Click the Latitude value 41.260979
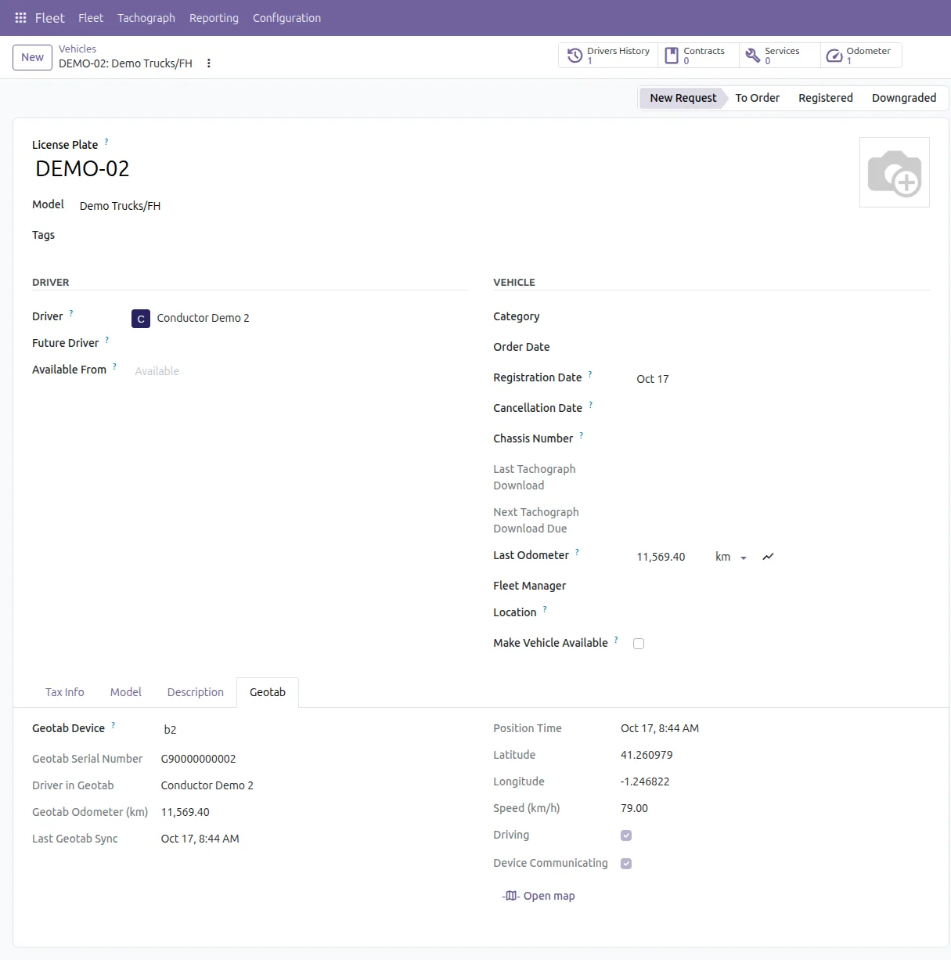The height and width of the screenshot is (960, 951). coord(647,755)
